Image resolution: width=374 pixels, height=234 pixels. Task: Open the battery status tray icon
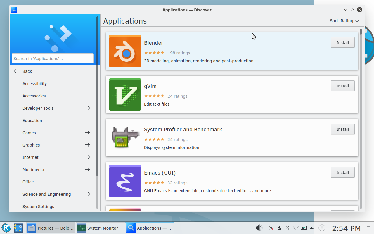click(x=304, y=228)
